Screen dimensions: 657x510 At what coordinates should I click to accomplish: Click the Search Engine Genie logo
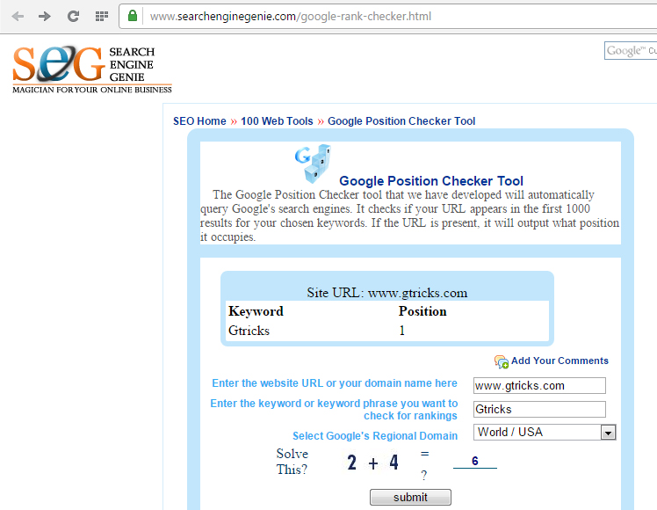(x=92, y=69)
